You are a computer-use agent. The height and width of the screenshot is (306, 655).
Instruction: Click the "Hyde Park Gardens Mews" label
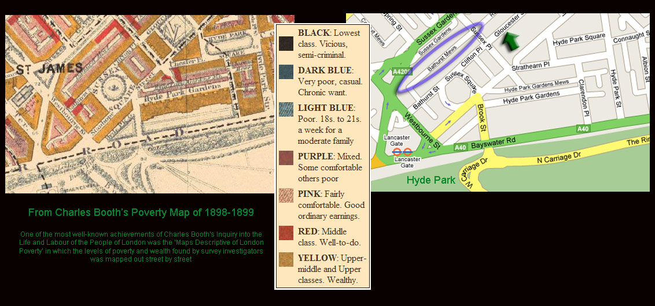click(536, 86)
